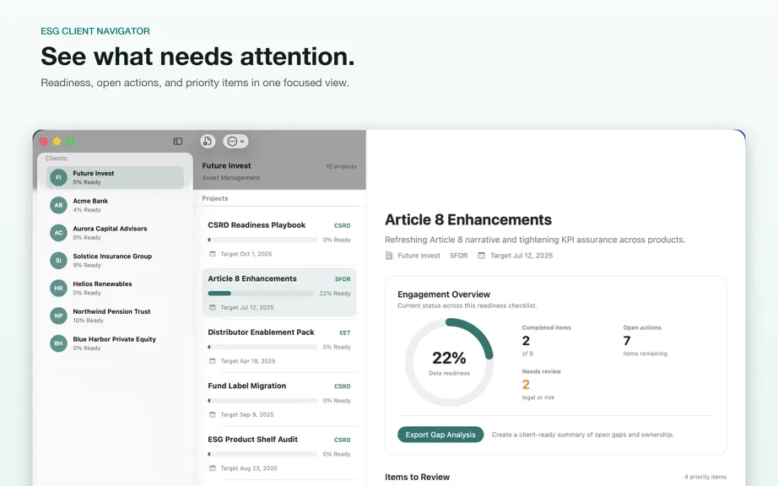The height and width of the screenshot is (486, 778).
Task: Click the 22% data readiness ring
Action: [x=449, y=363]
